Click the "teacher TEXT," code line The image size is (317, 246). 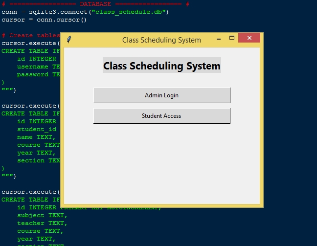42,223
